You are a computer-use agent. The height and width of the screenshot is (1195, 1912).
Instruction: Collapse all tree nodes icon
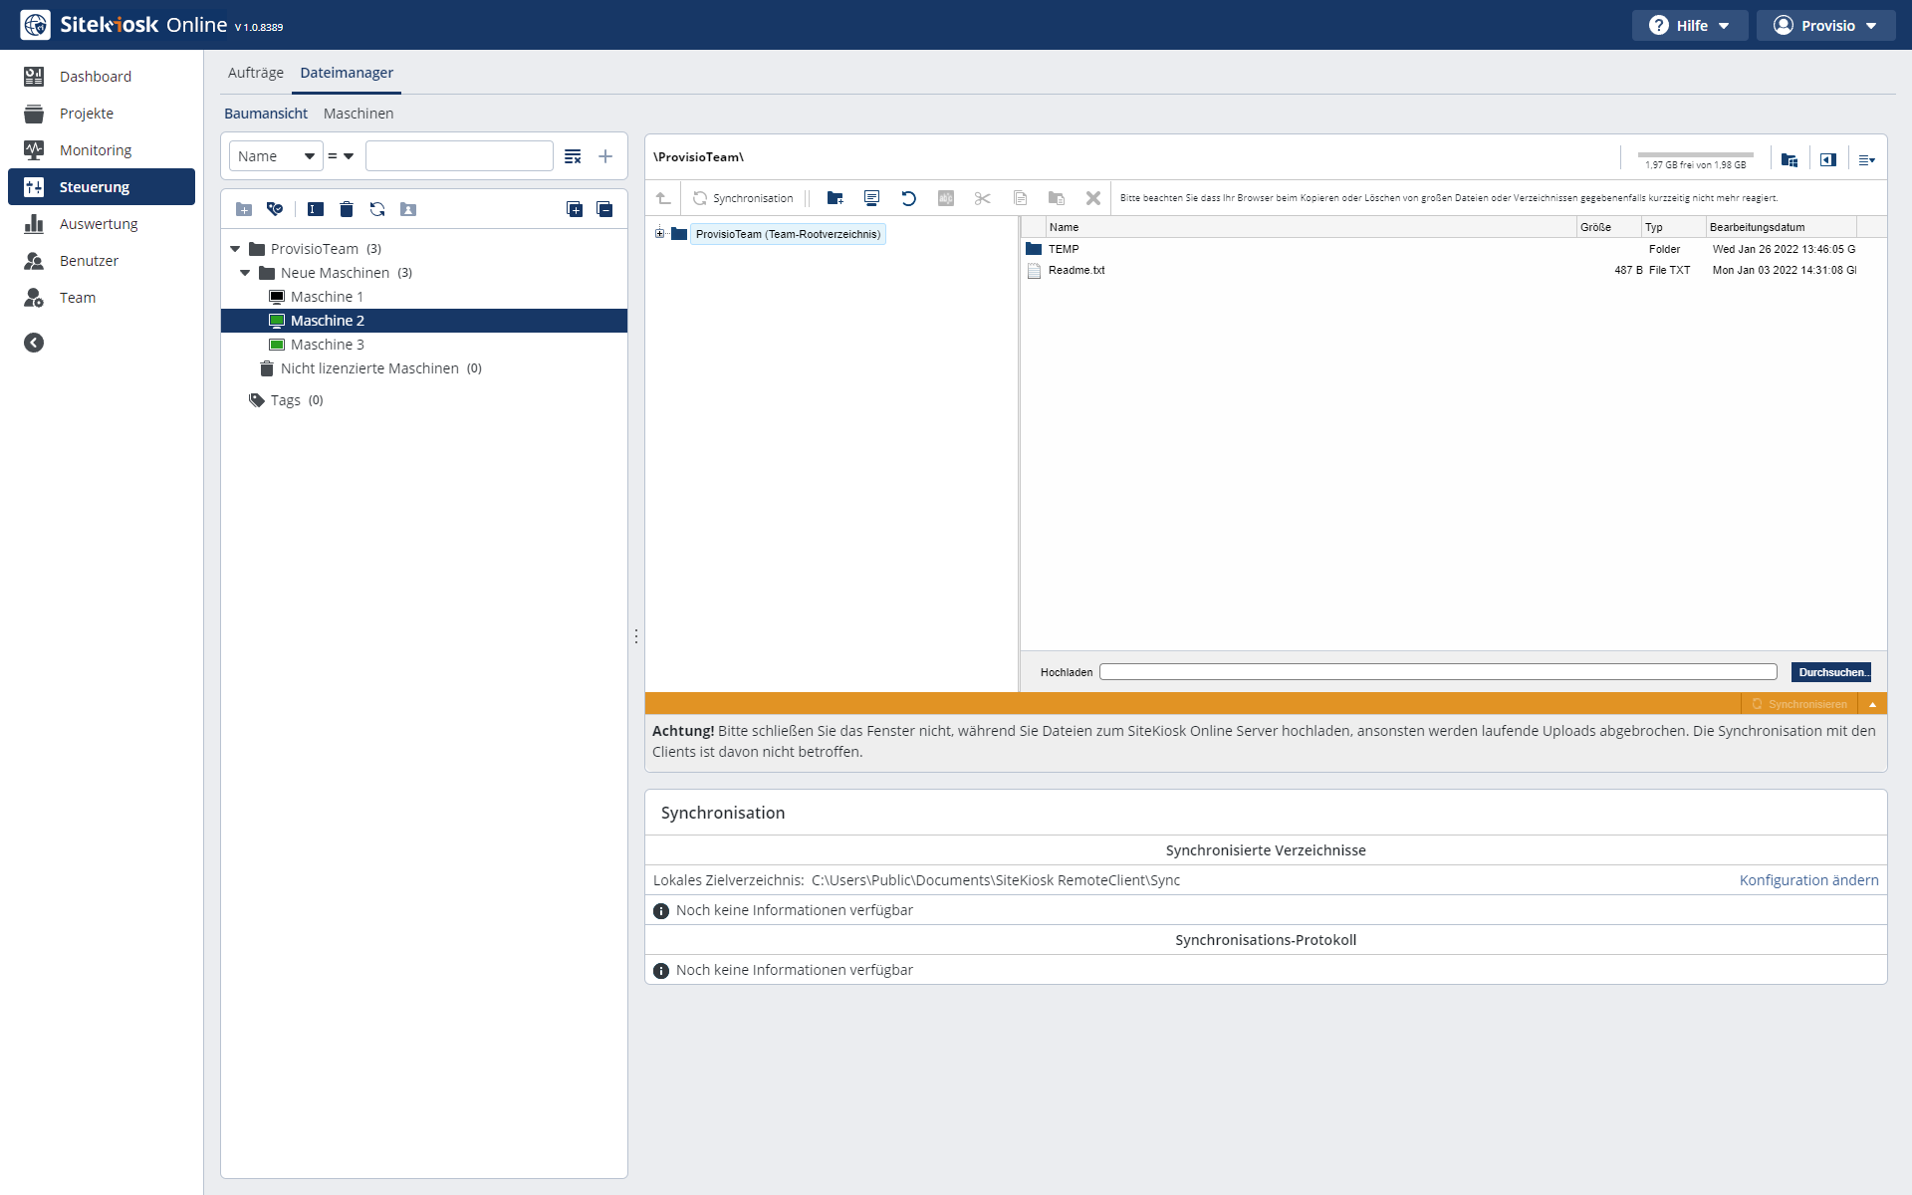point(604,209)
